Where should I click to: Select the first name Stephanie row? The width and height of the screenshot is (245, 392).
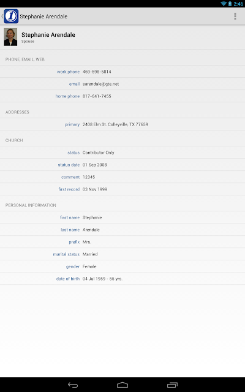coord(123,217)
